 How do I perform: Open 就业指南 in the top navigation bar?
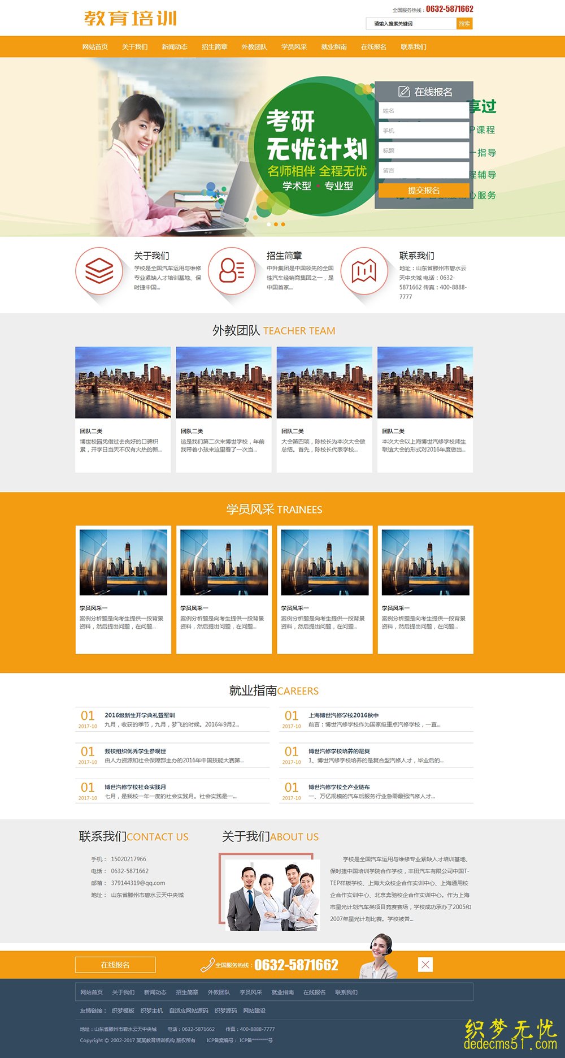[x=333, y=47]
